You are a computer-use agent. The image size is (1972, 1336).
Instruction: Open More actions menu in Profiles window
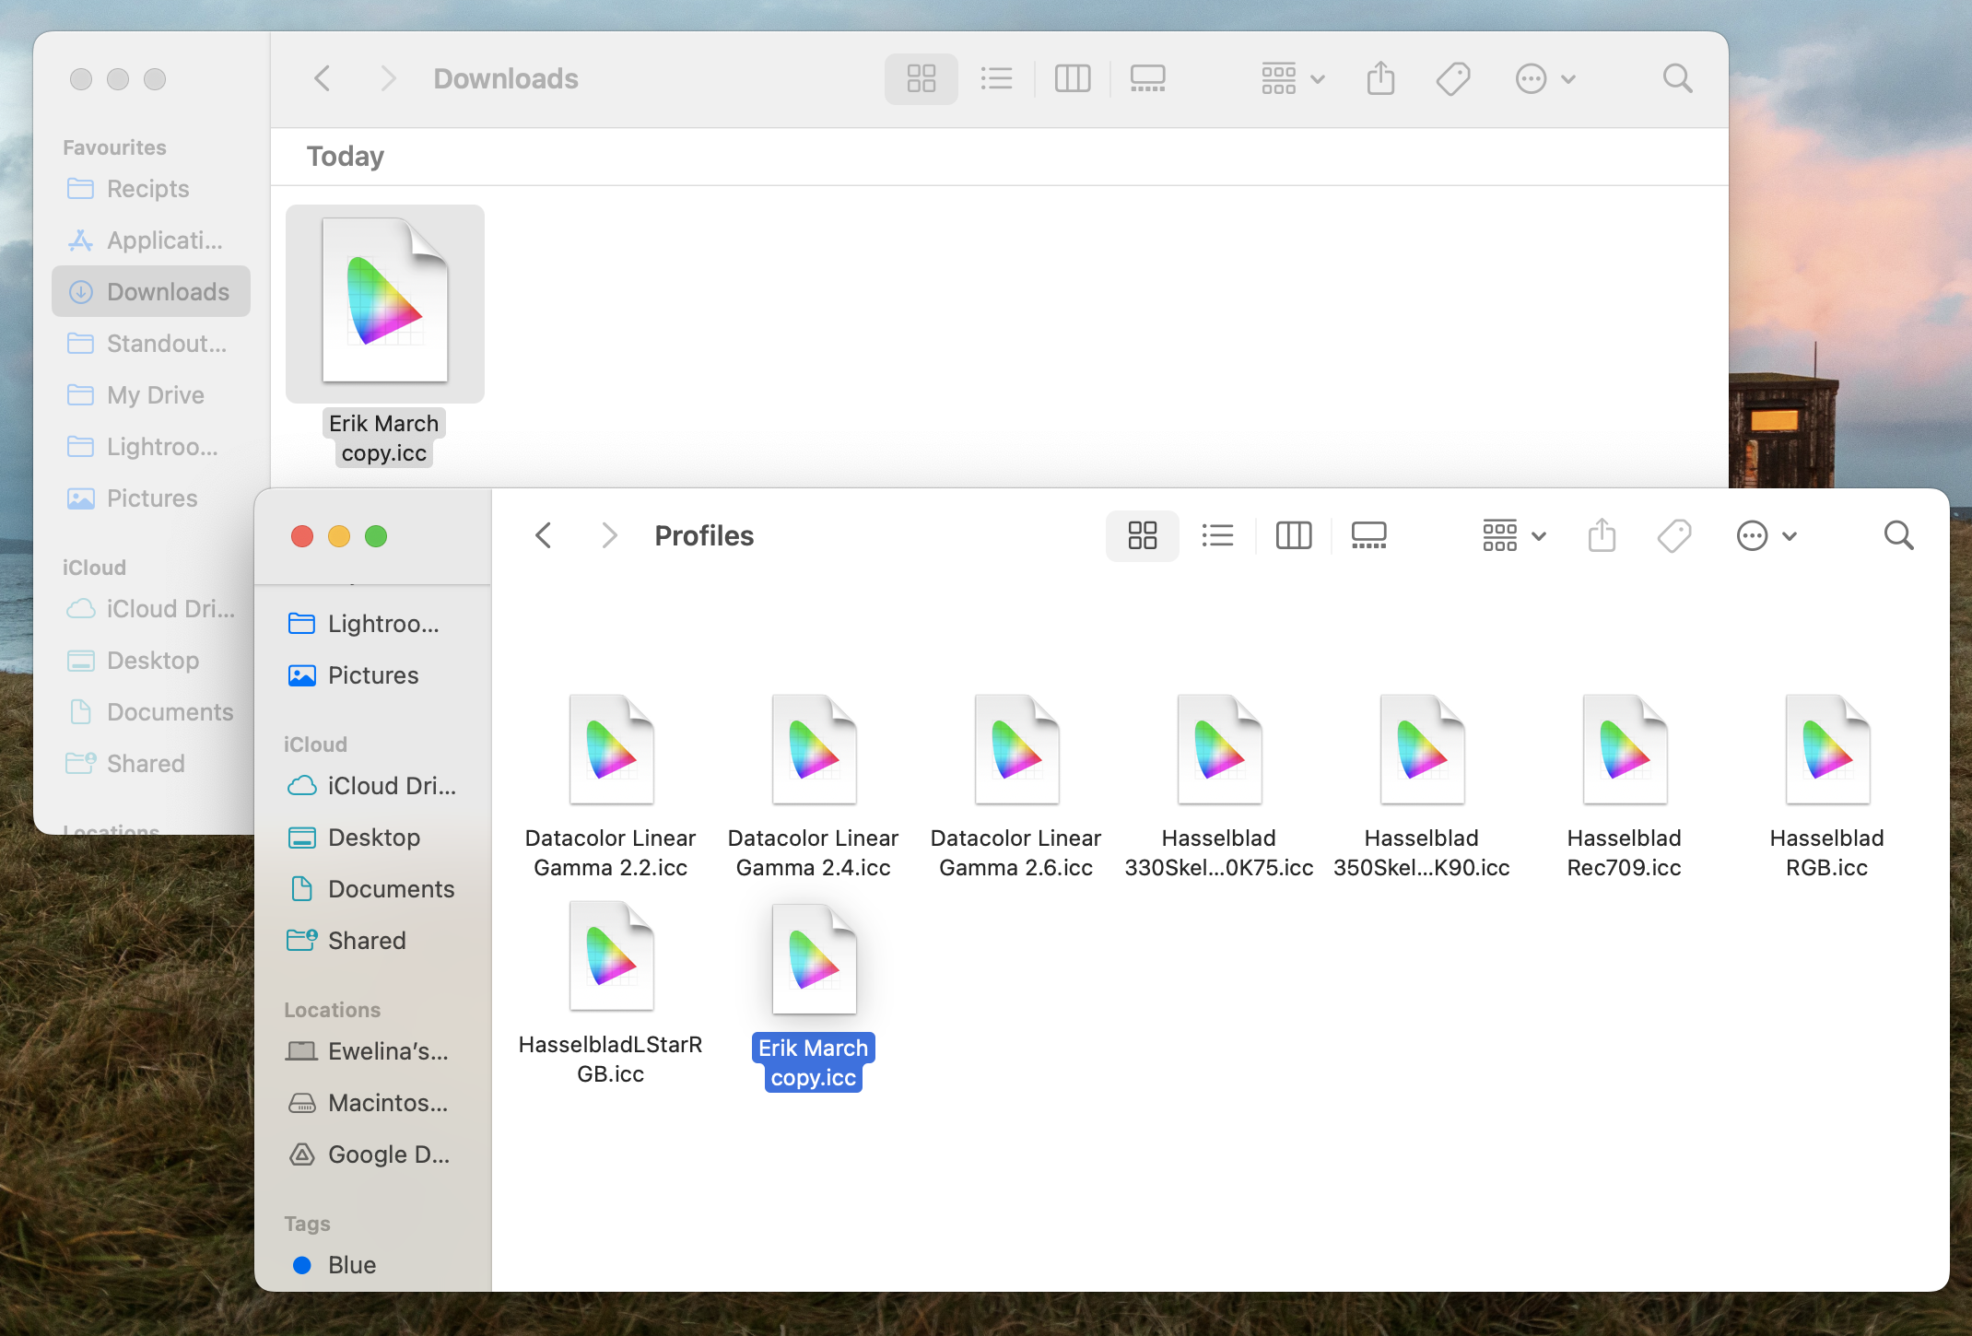click(1767, 535)
